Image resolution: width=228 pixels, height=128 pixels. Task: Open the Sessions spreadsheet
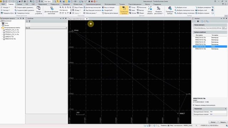[x=132, y=10]
